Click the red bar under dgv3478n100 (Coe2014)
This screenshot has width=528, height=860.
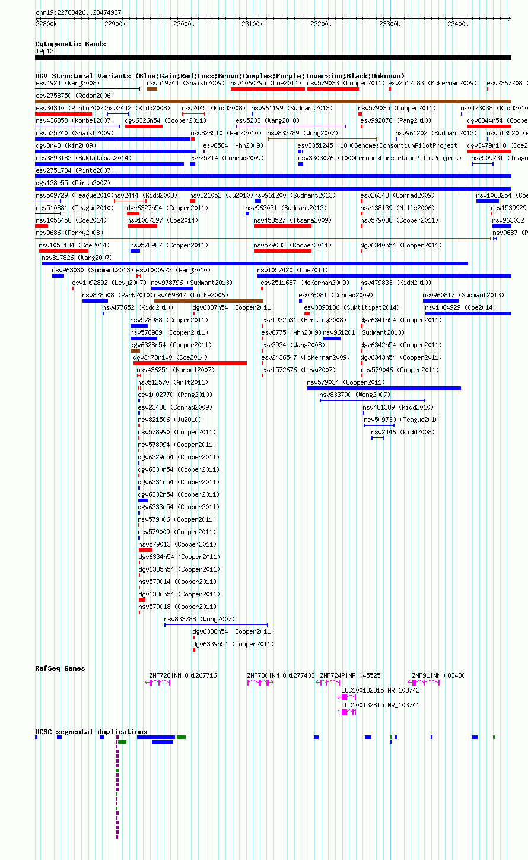click(x=190, y=363)
